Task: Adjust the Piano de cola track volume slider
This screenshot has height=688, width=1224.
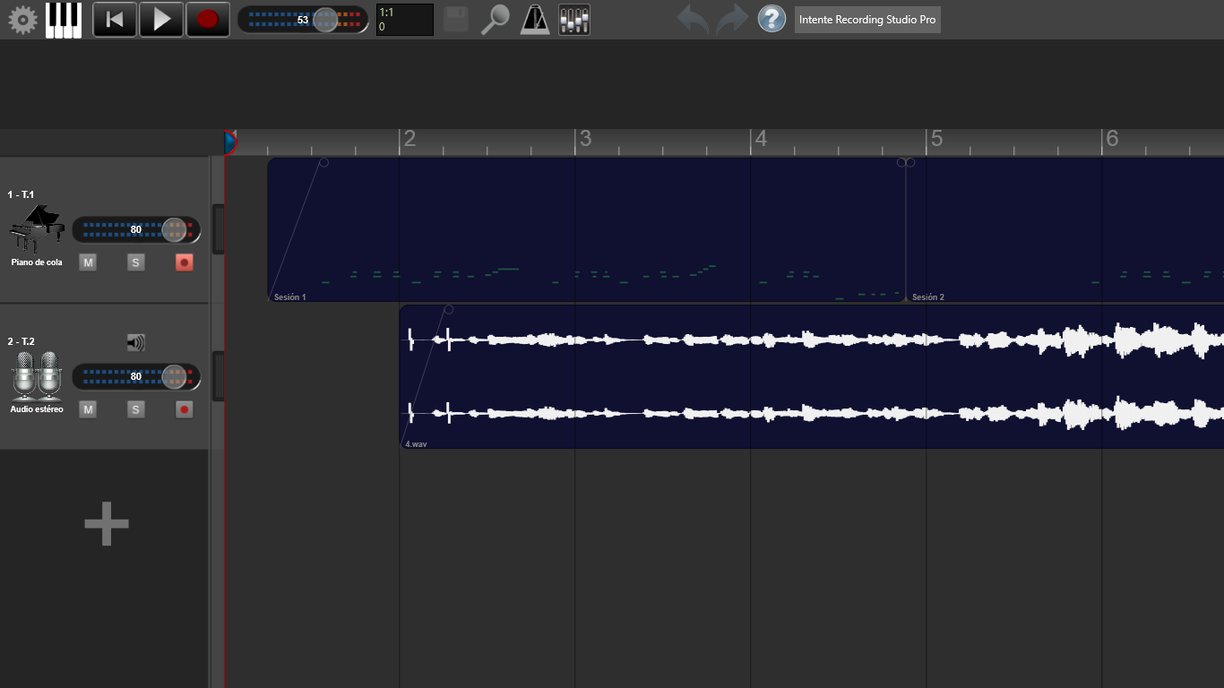Action: (x=136, y=229)
